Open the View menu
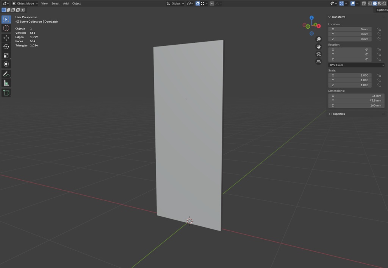 (x=45, y=3)
